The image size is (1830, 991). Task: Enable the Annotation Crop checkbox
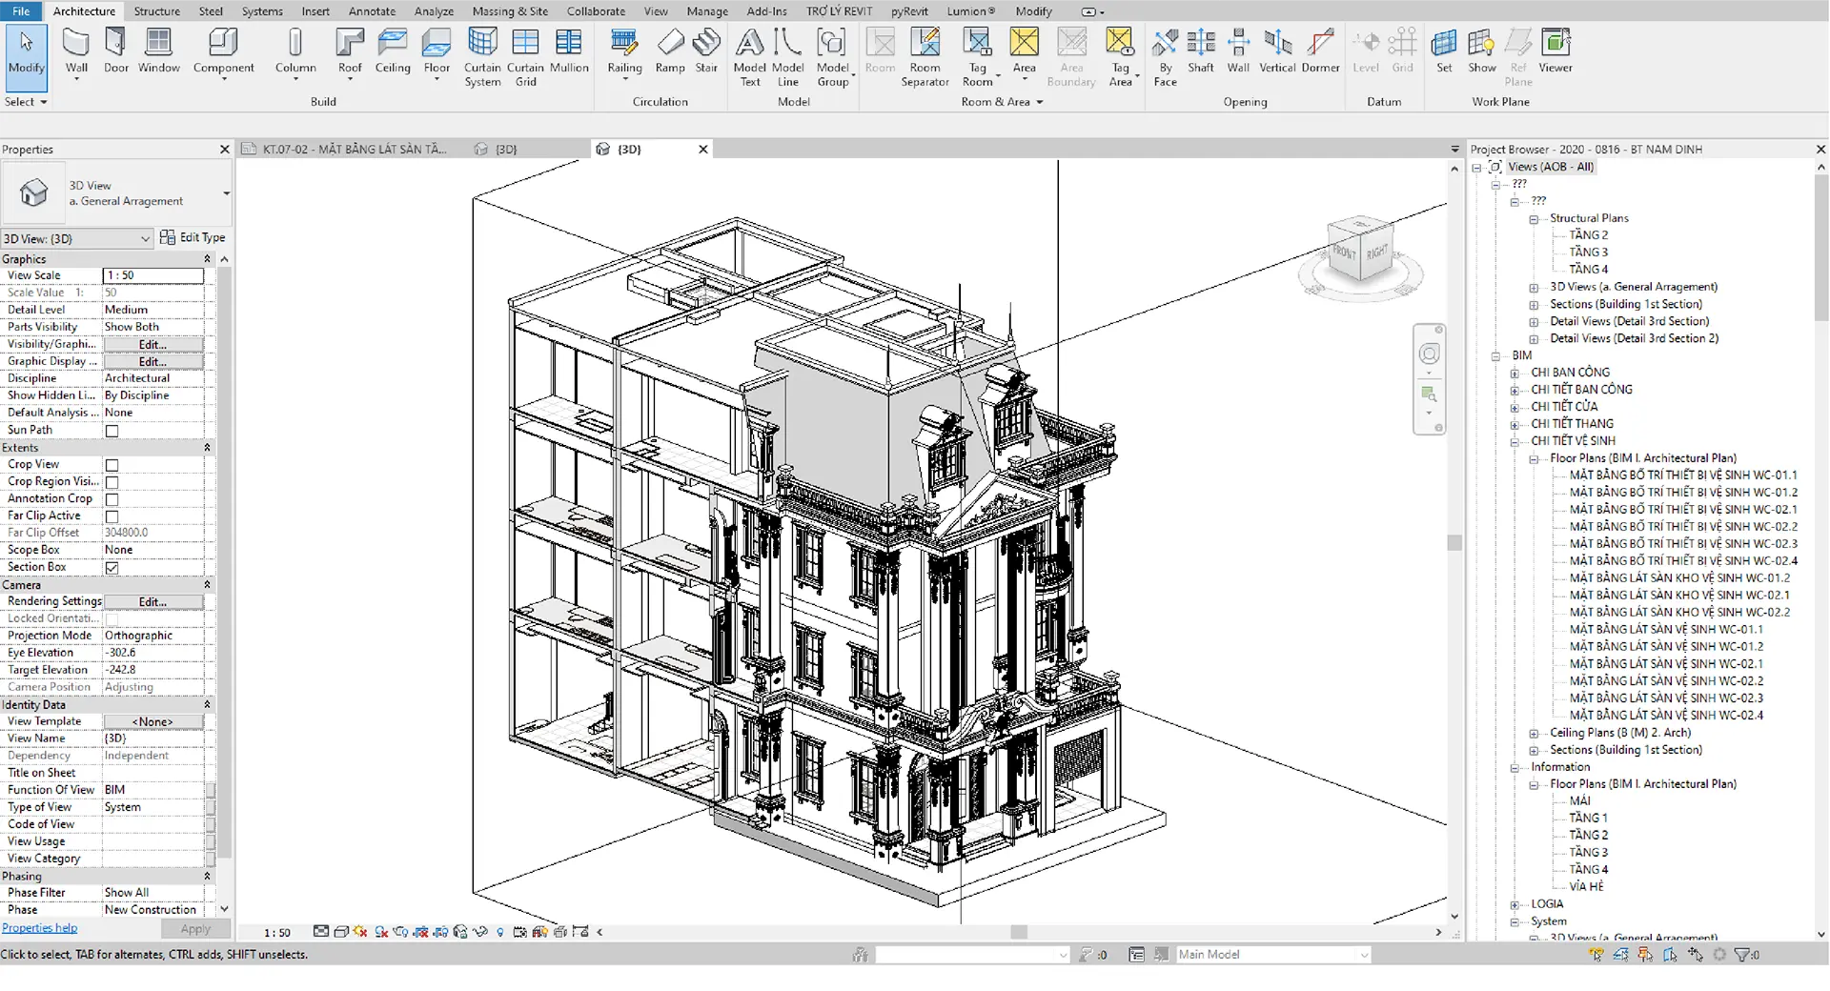(112, 499)
